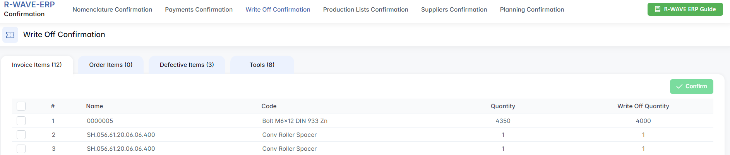Open the R-WAVE ERP Guide
The image size is (730, 155).
(685, 9)
